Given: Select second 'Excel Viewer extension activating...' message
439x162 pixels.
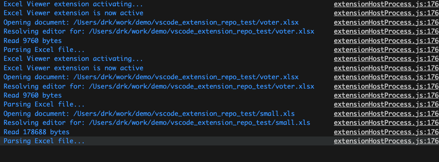Looking at the screenshot, I should coord(73,59).
